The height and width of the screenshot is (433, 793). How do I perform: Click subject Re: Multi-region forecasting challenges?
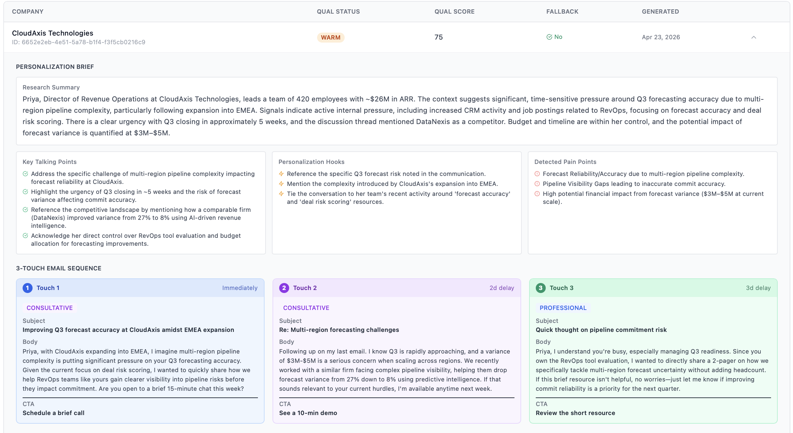pyautogui.click(x=339, y=330)
